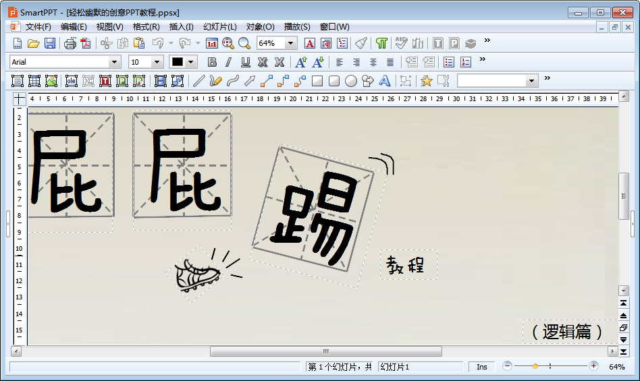Select the curve drawing tool
Viewport: 640px width, 381px height.
coord(233,81)
